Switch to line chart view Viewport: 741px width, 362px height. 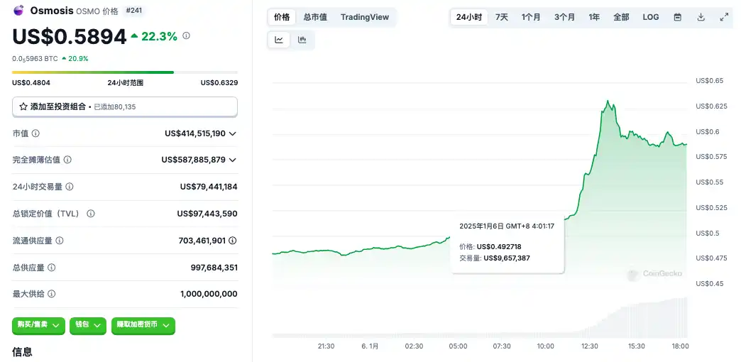(279, 40)
